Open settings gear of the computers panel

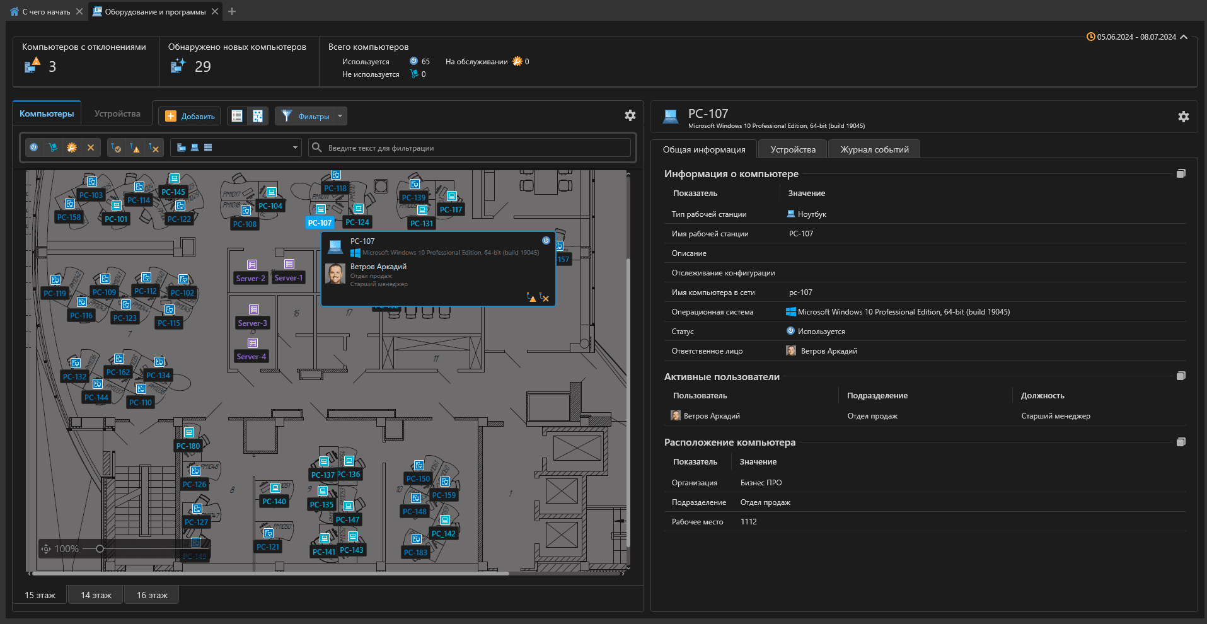click(630, 115)
